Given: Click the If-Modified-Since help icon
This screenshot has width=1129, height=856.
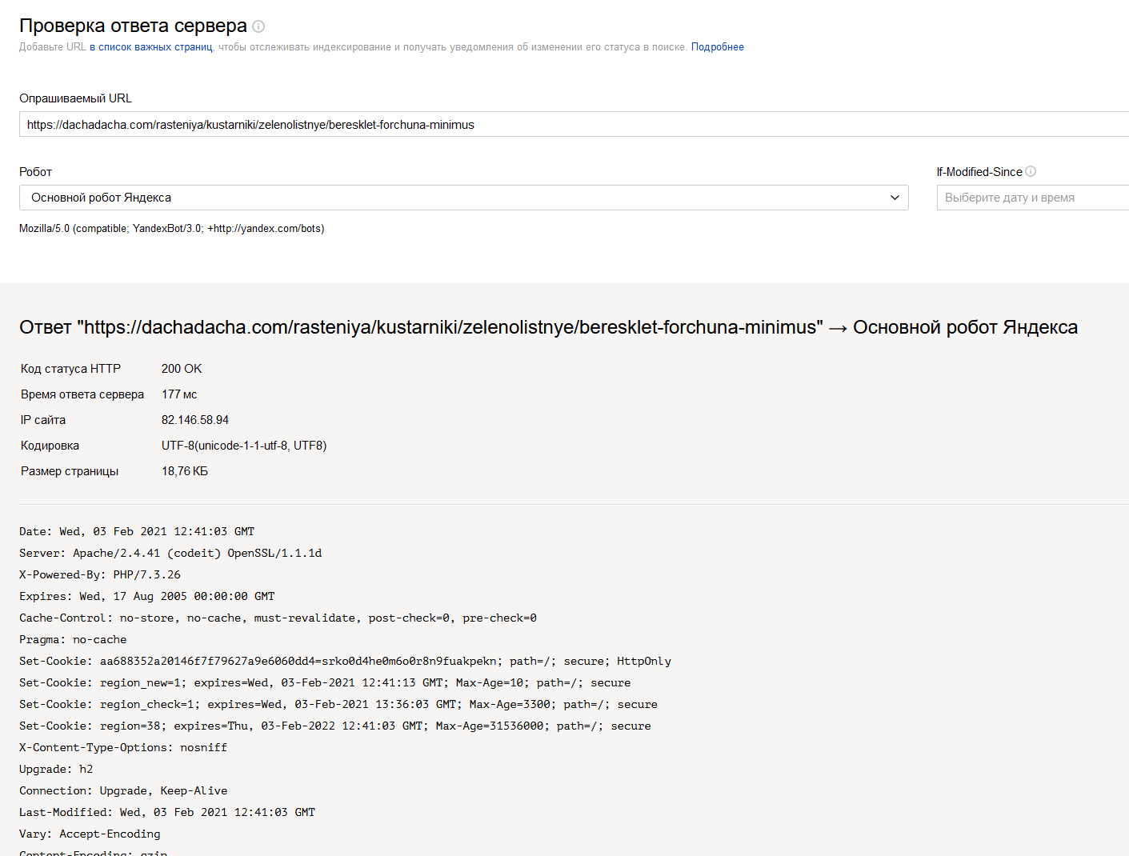Looking at the screenshot, I should point(1031,171).
